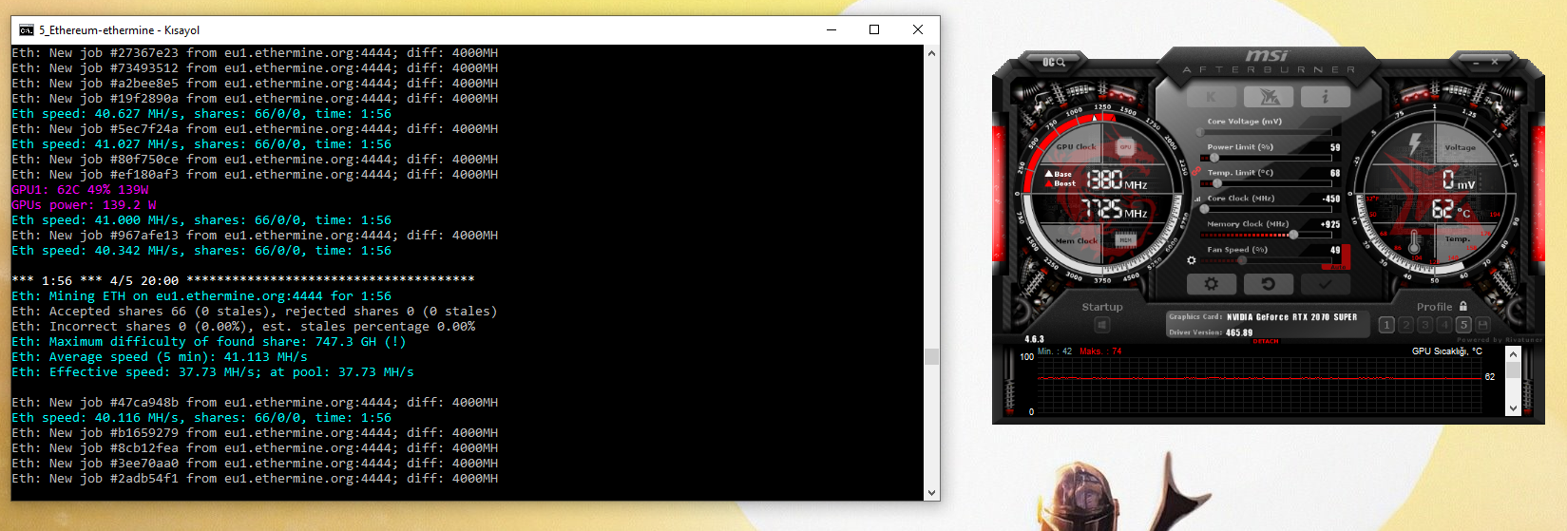This screenshot has width=1567, height=531.
Task: Click the lightning bolt voltage icon
Action: (1415, 143)
